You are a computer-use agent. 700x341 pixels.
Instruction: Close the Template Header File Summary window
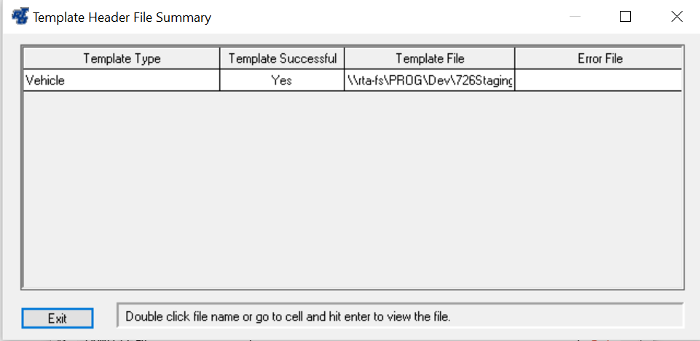coord(677,17)
